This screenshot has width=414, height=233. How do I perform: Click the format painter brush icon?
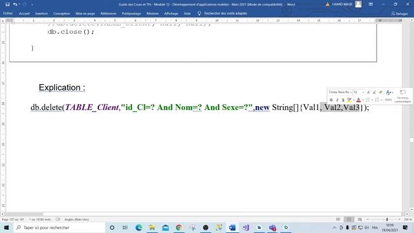pyautogui.click(x=380, y=92)
